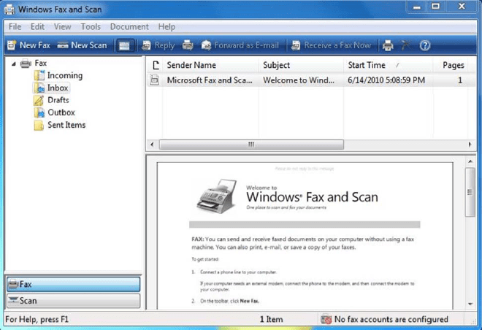Open the View menu
The width and height of the screenshot is (482, 330).
pos(62,27)
